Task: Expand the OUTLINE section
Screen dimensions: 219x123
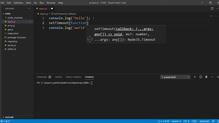Action: [17, 117]
